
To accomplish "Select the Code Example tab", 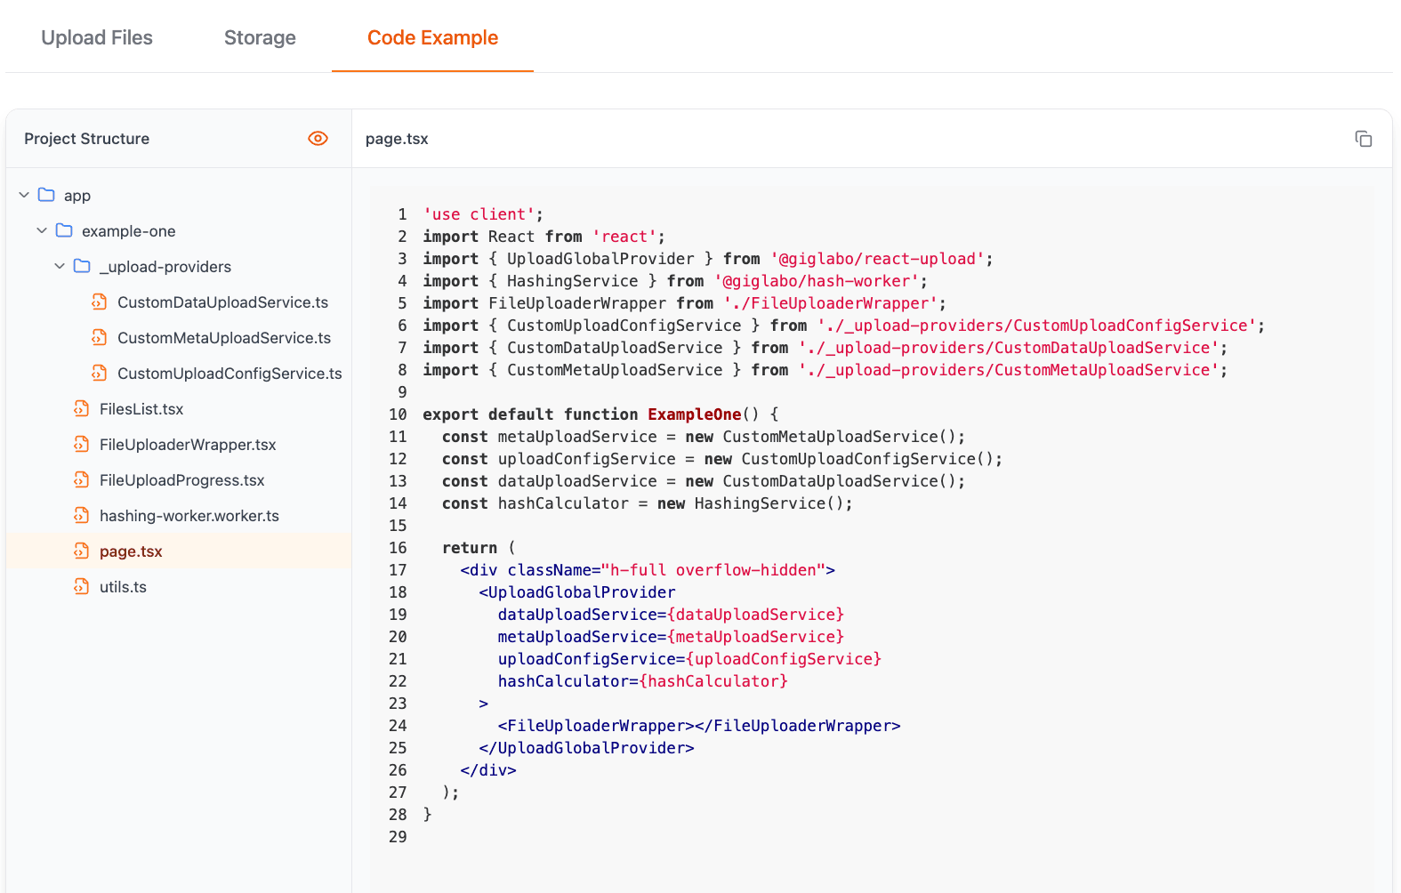I will tap(432, 37).
